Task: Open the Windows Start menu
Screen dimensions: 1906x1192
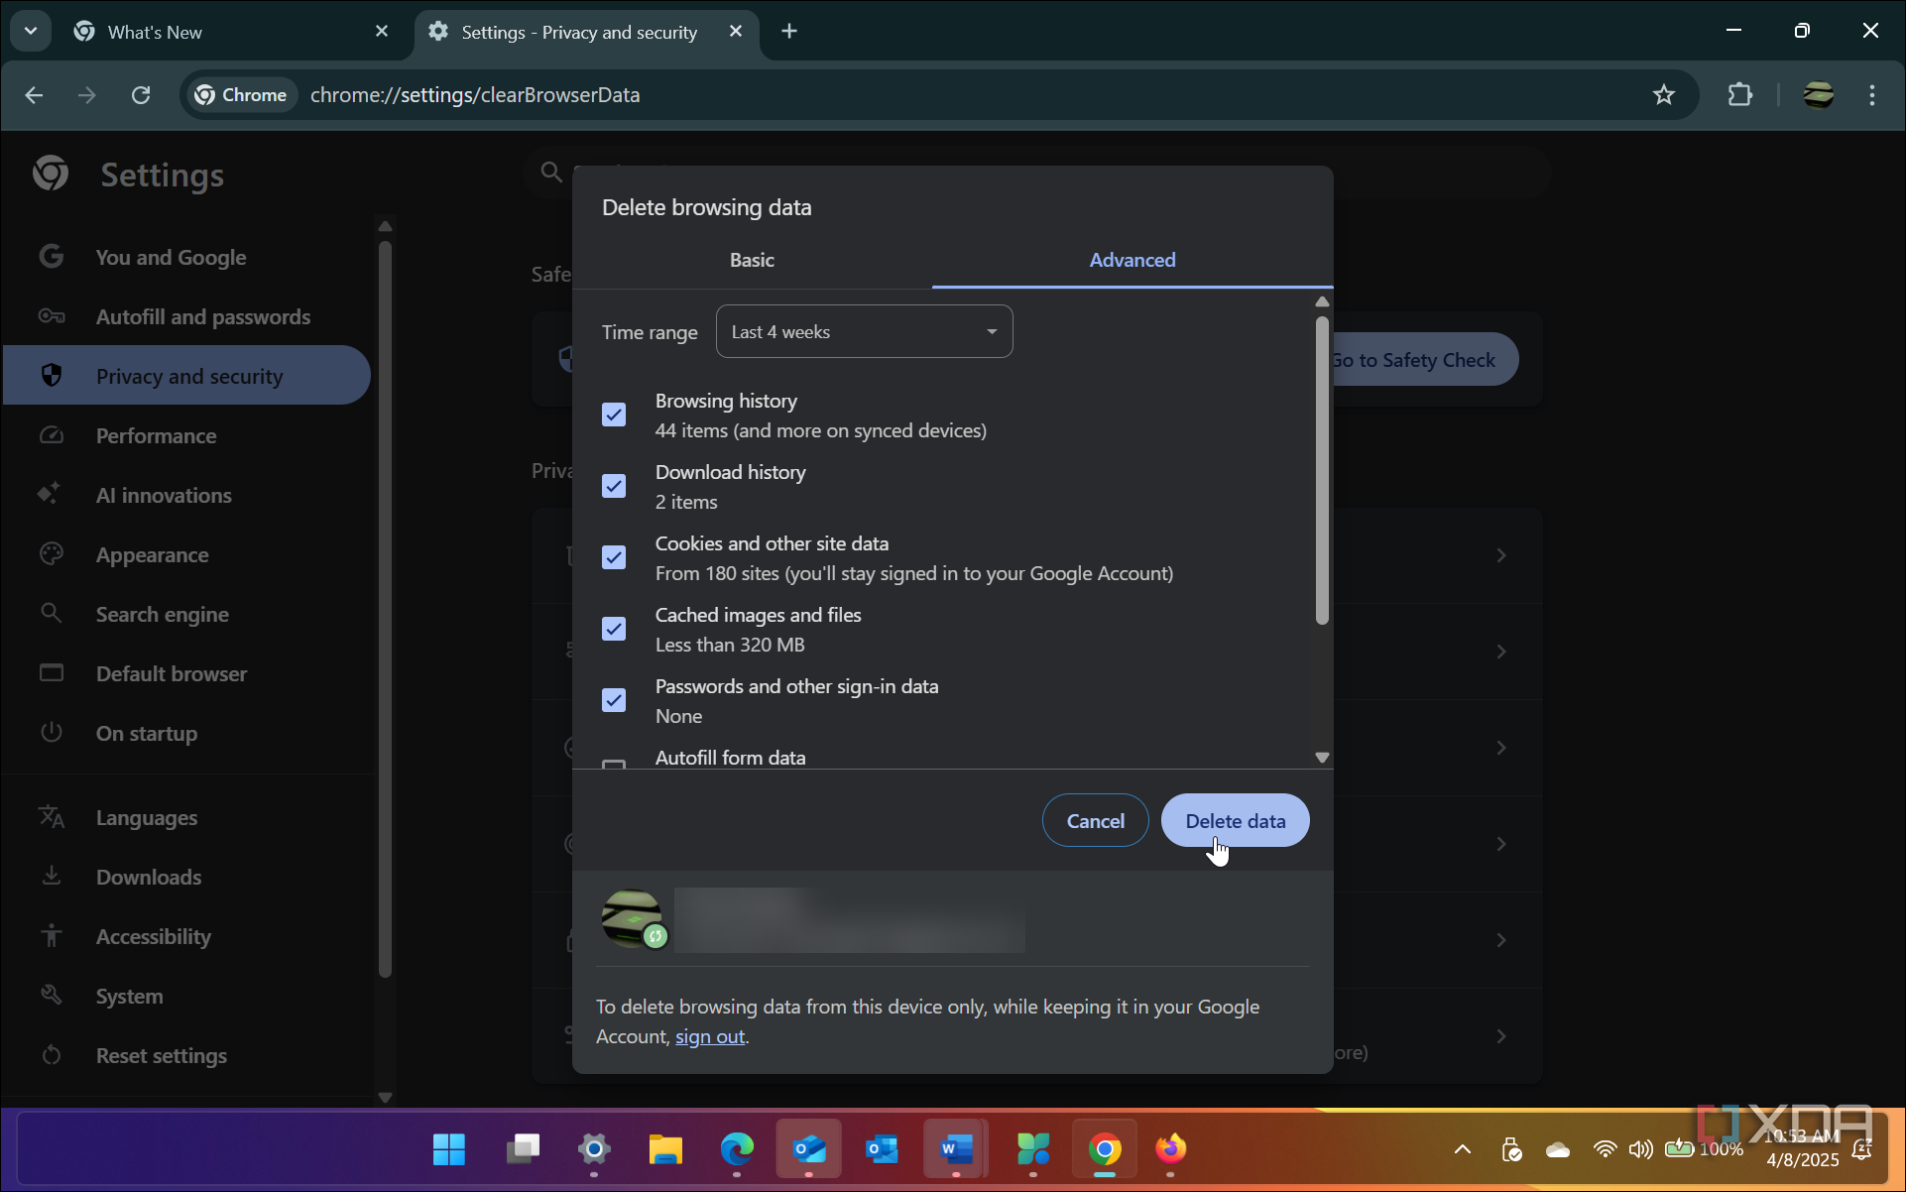Action: coord(448,1148)
